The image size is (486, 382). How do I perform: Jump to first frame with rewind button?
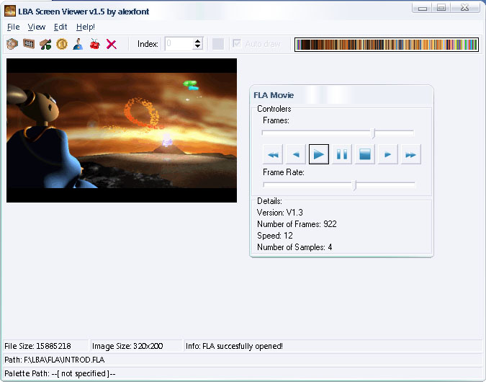(x=273, y=154)
